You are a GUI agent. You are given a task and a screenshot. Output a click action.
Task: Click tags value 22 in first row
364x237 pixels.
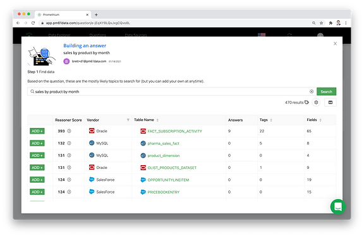coord(262,131)
